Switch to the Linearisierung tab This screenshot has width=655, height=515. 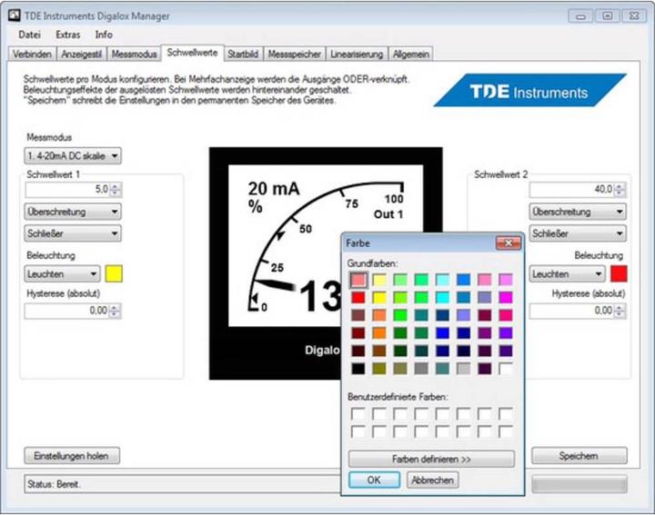tap(357, 54)
